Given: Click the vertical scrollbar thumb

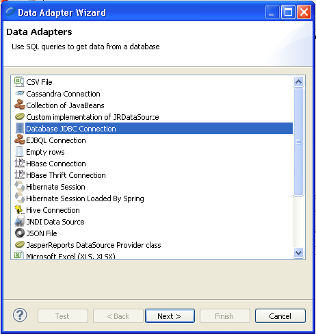Looking at the screenshot, I should [298, 142].
